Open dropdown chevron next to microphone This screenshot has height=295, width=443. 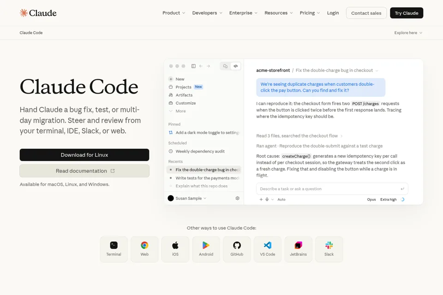click(x=272, y=199)
